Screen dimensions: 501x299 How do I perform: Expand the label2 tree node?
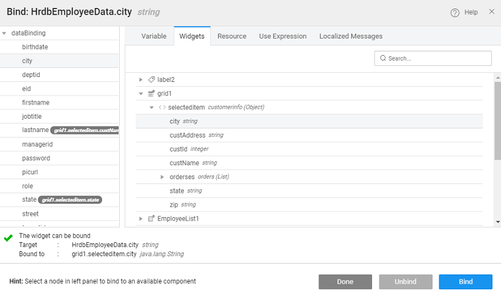(141, 79)
